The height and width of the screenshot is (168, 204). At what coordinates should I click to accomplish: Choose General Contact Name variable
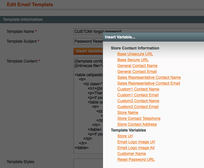tap(137, 66)
